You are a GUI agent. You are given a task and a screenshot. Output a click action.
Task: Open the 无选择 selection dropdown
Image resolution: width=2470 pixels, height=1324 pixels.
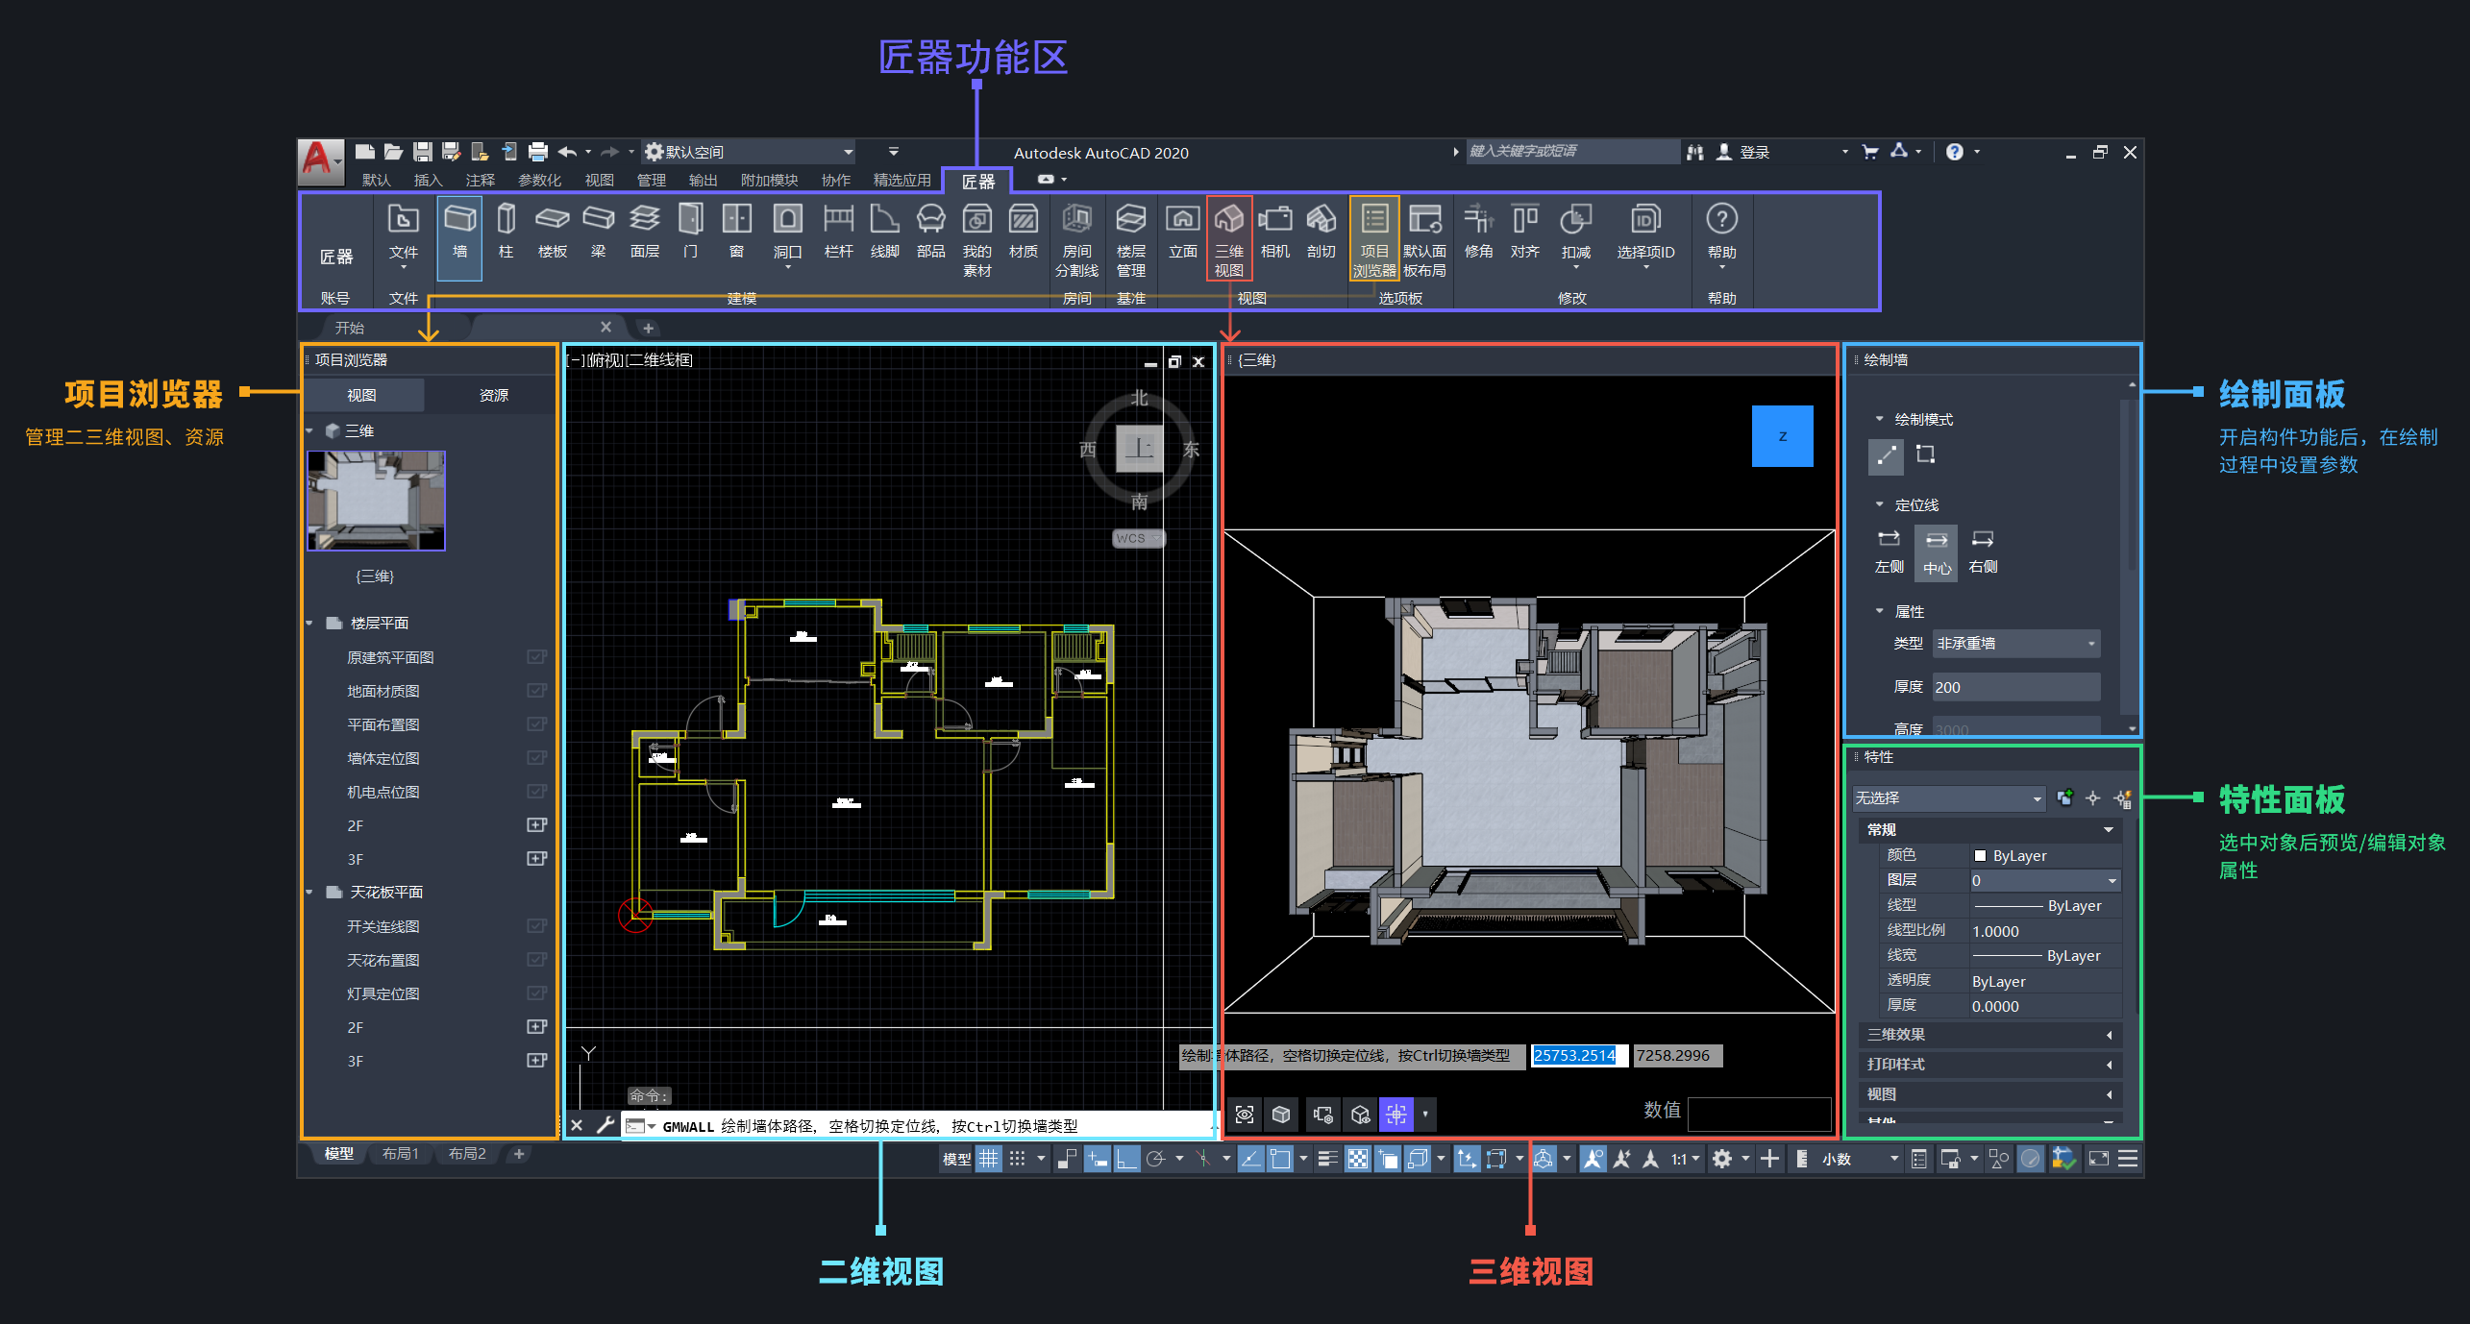tap(1948, 798)
